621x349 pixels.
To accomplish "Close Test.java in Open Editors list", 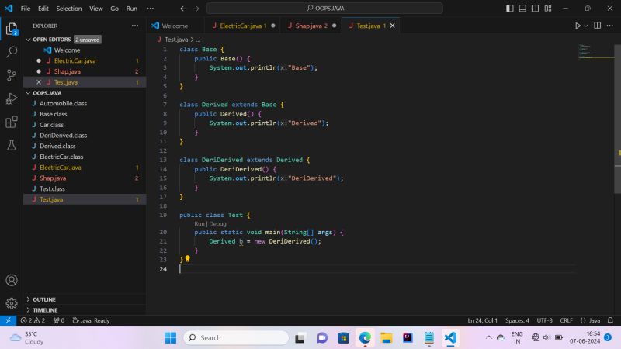I will (38, 82).
